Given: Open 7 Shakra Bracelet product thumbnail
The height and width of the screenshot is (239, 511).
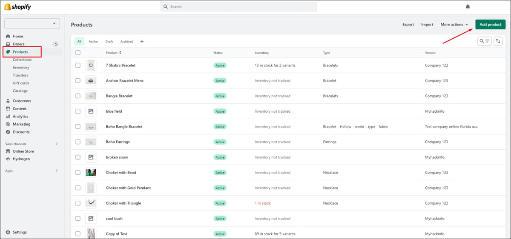Looking at the screenshot, I should 91,65.
